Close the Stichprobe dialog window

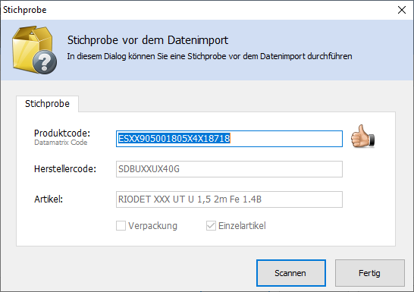[402, 10]
